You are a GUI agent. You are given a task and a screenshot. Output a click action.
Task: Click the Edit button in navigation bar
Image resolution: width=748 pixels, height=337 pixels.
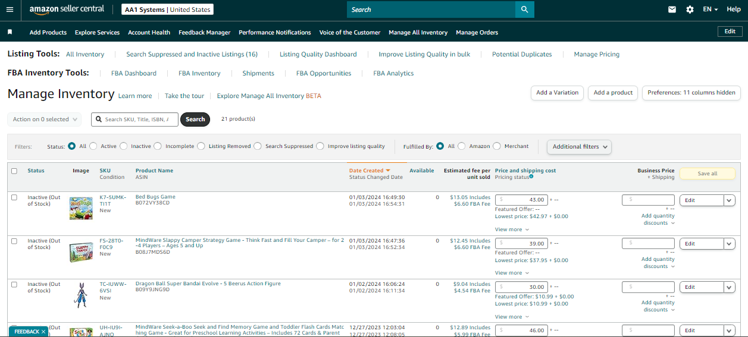[730, 32]
